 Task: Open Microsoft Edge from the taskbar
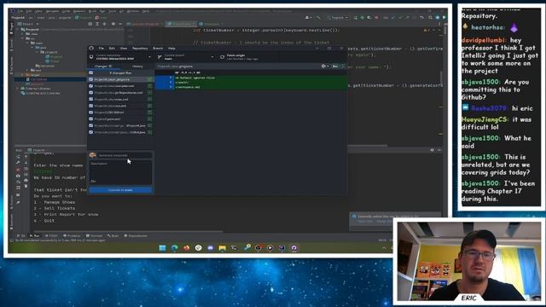174,248
